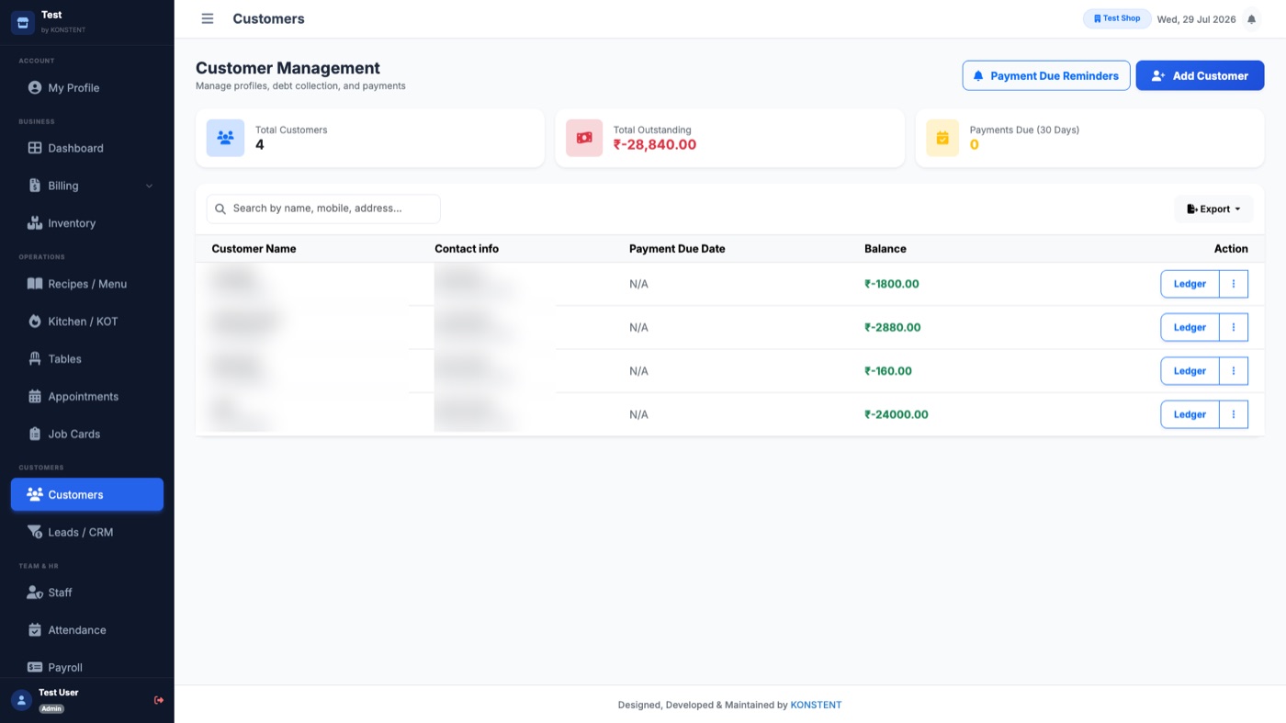The width and height of the screenshot is (1286, 723).
Task: Toggle the hamburger sidebar menu icon
Action: pos(208,18)
